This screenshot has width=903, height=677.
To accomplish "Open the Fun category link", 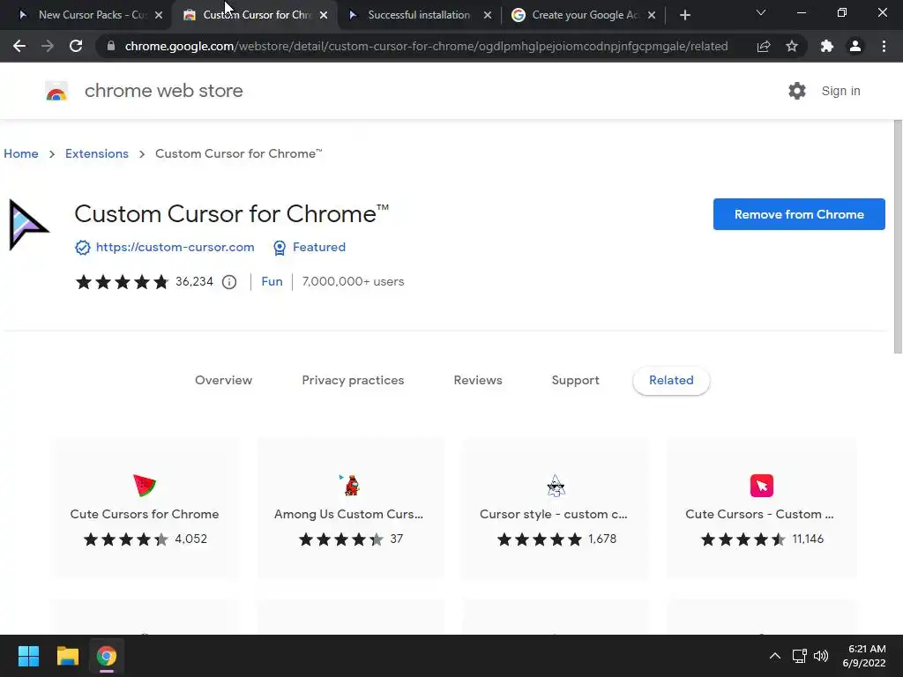I will tap(272, 282).
